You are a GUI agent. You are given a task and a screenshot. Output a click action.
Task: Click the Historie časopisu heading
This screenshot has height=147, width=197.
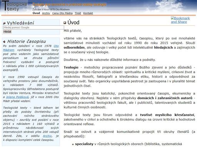tap(27, 41)
